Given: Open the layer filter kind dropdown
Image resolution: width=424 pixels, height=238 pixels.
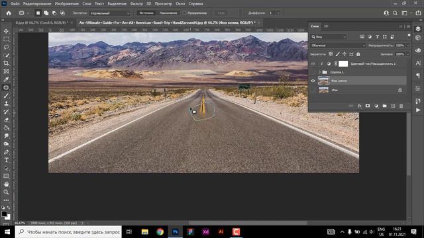Looking at the screenshot, I should [x=329, y=37].
